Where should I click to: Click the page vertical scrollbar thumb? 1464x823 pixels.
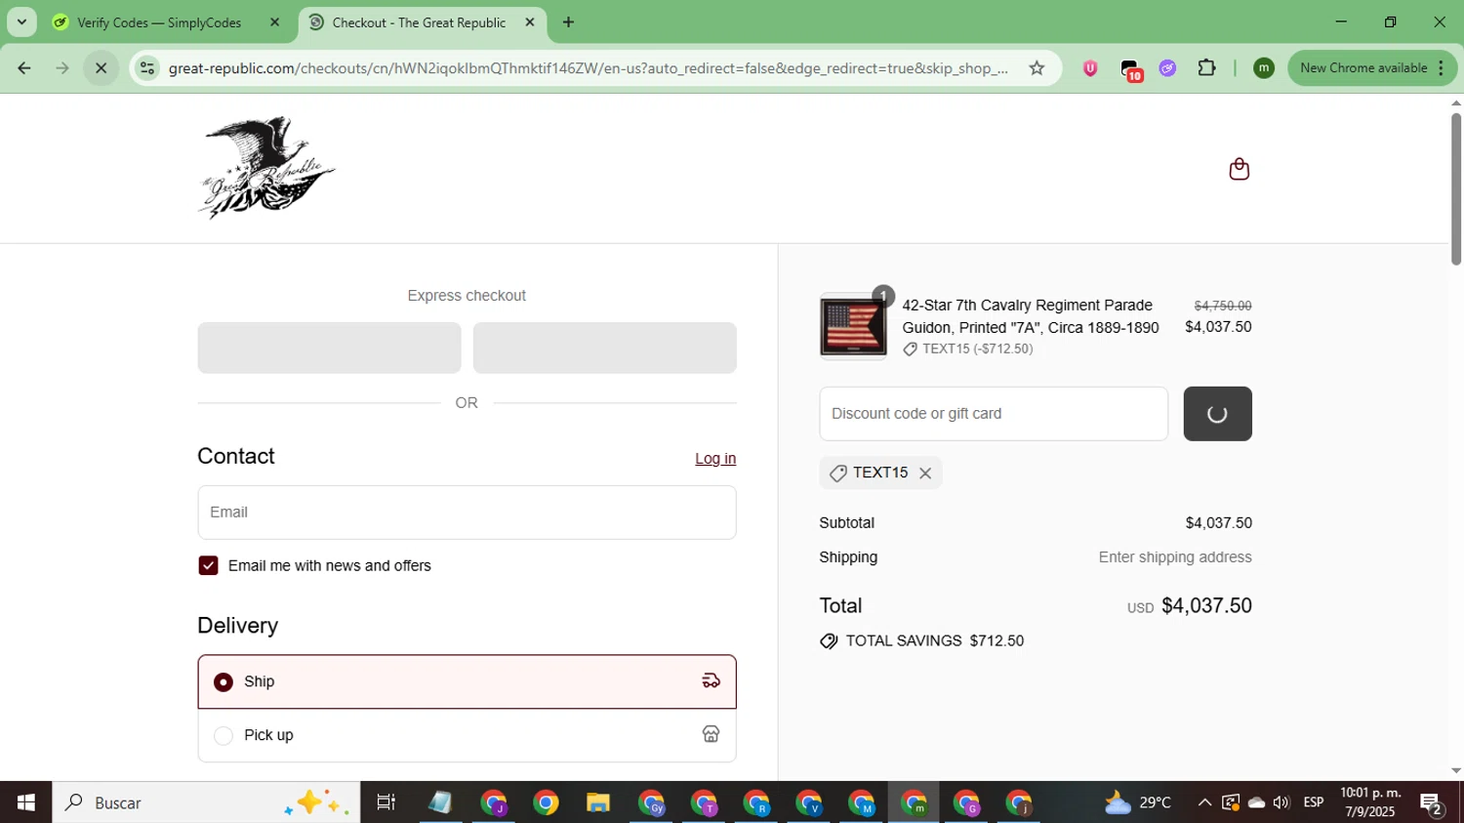coord(1456,188)
